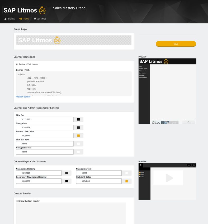208x224 pixels.
Task: Edit the Learner pages Navigation Text field
Action: pos(45,152)
